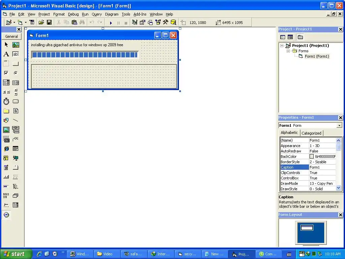The image size is (345, 259).
Task: Open the Add Form dropdown arrow
Action: click(26, 23)
